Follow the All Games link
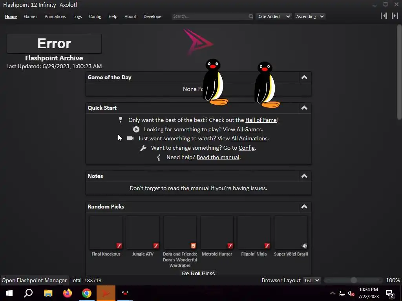Viewport: 402px width, 301px height. pos(249,129)
